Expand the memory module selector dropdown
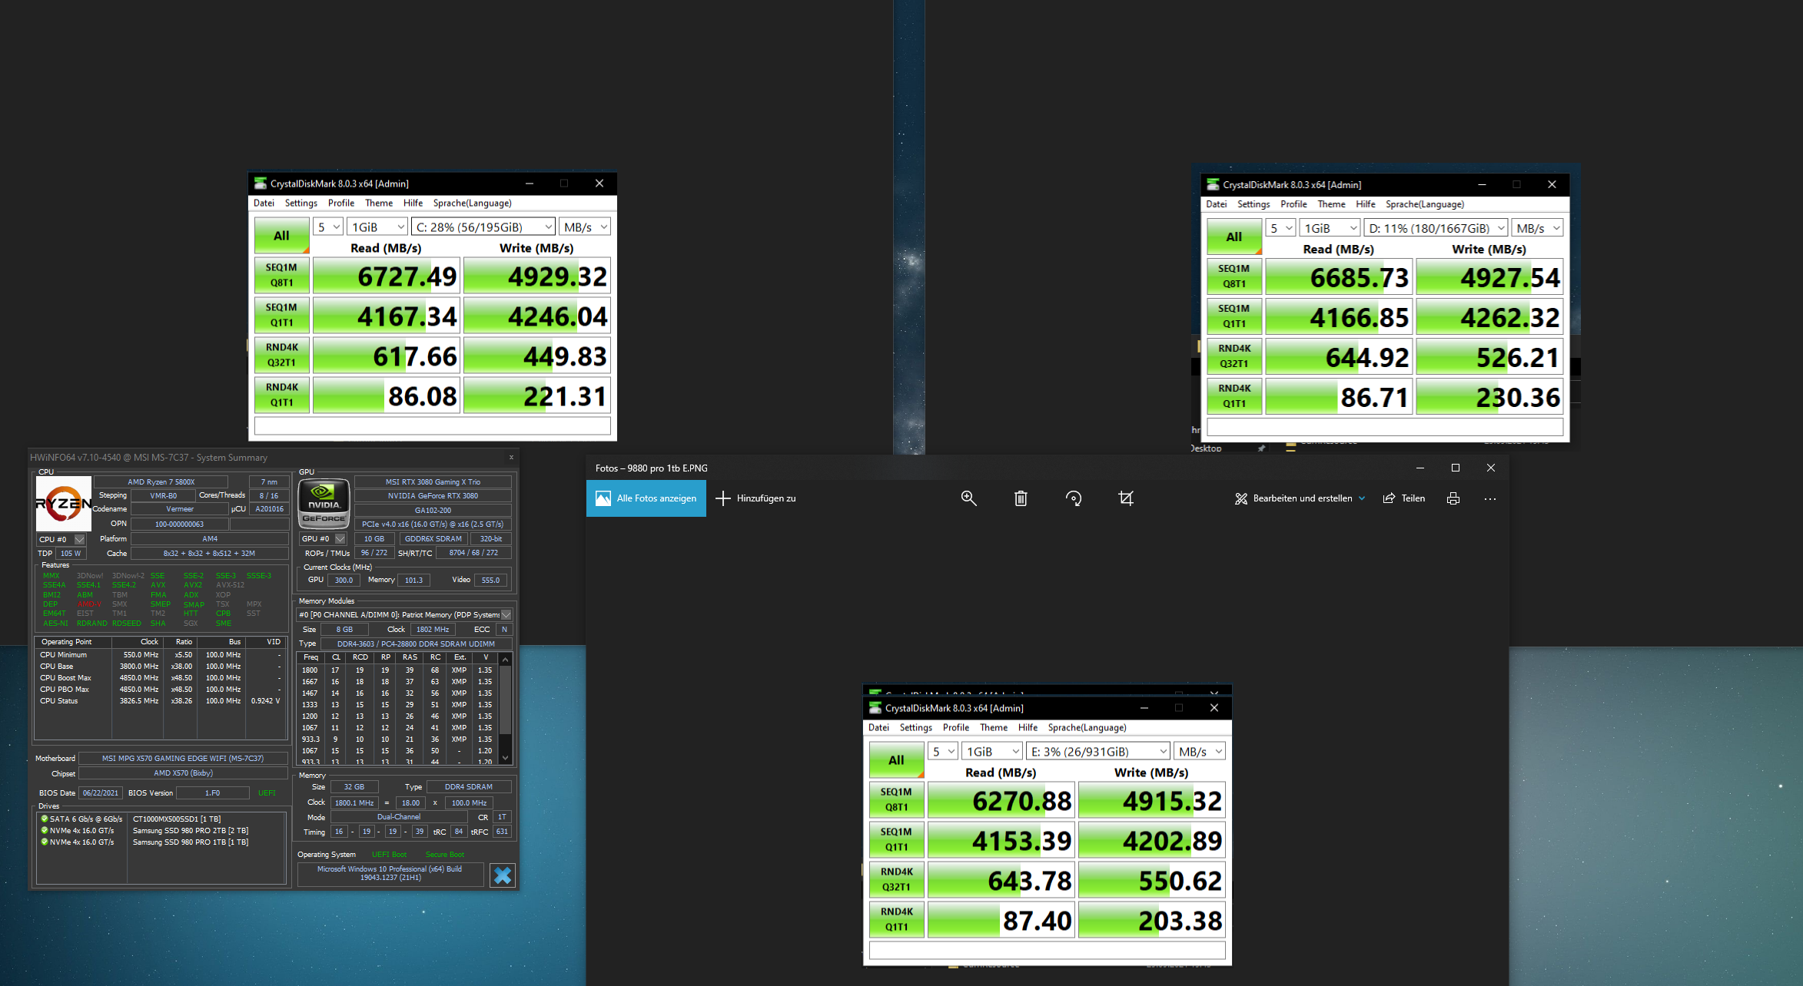1803x986 pixels. click(506, 614)
